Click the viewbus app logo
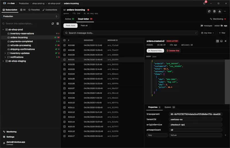The image size is (230, 148). (x=9, y=3)
